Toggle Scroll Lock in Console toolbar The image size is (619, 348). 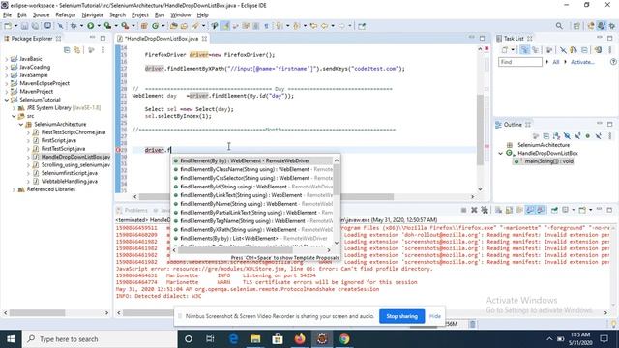(509, 210)
